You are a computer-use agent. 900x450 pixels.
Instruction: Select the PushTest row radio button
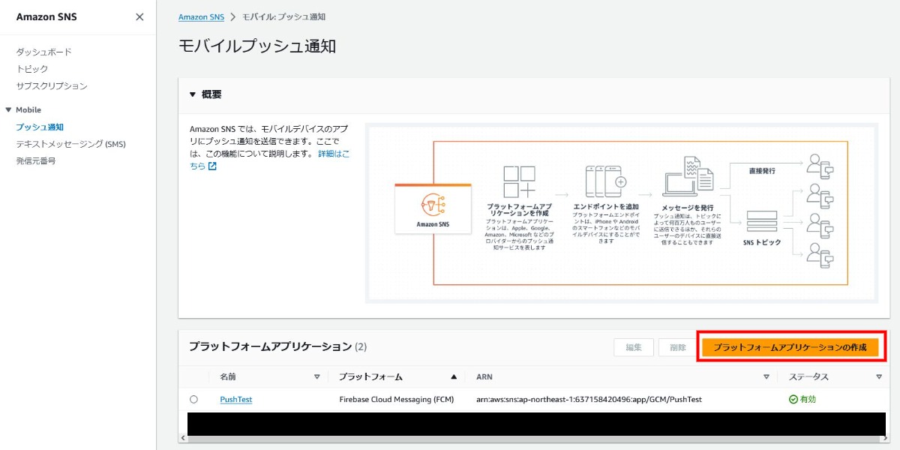(x=194, y=400)
